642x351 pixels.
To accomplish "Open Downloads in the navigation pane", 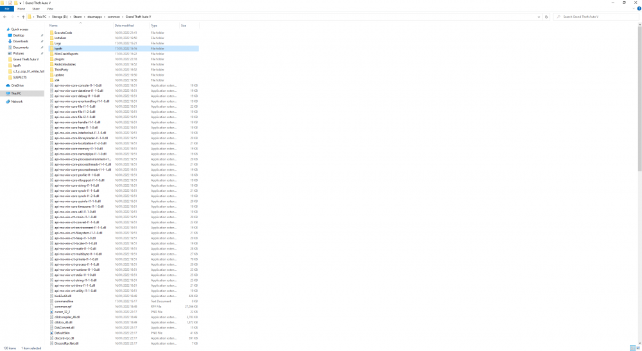I will 21,41.
